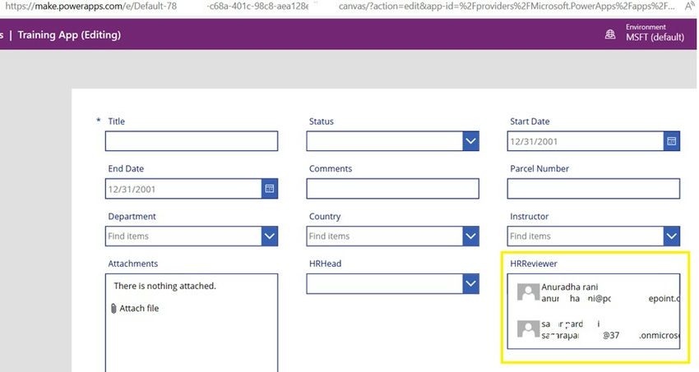
Task: Click the HRHead field label
Action: [325, 264]
